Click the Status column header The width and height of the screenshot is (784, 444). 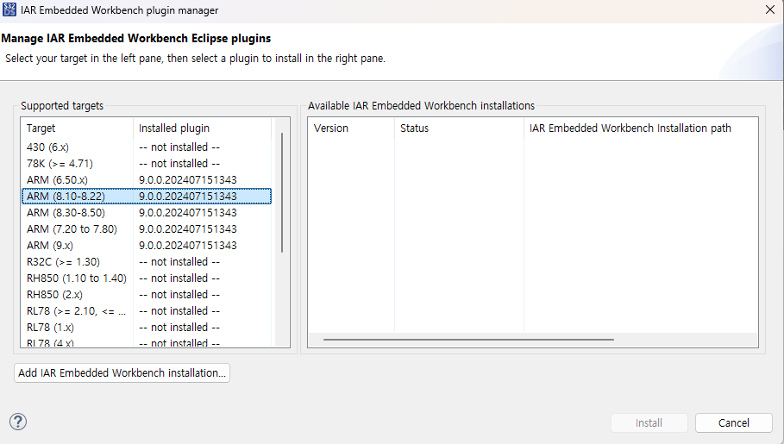459,128
